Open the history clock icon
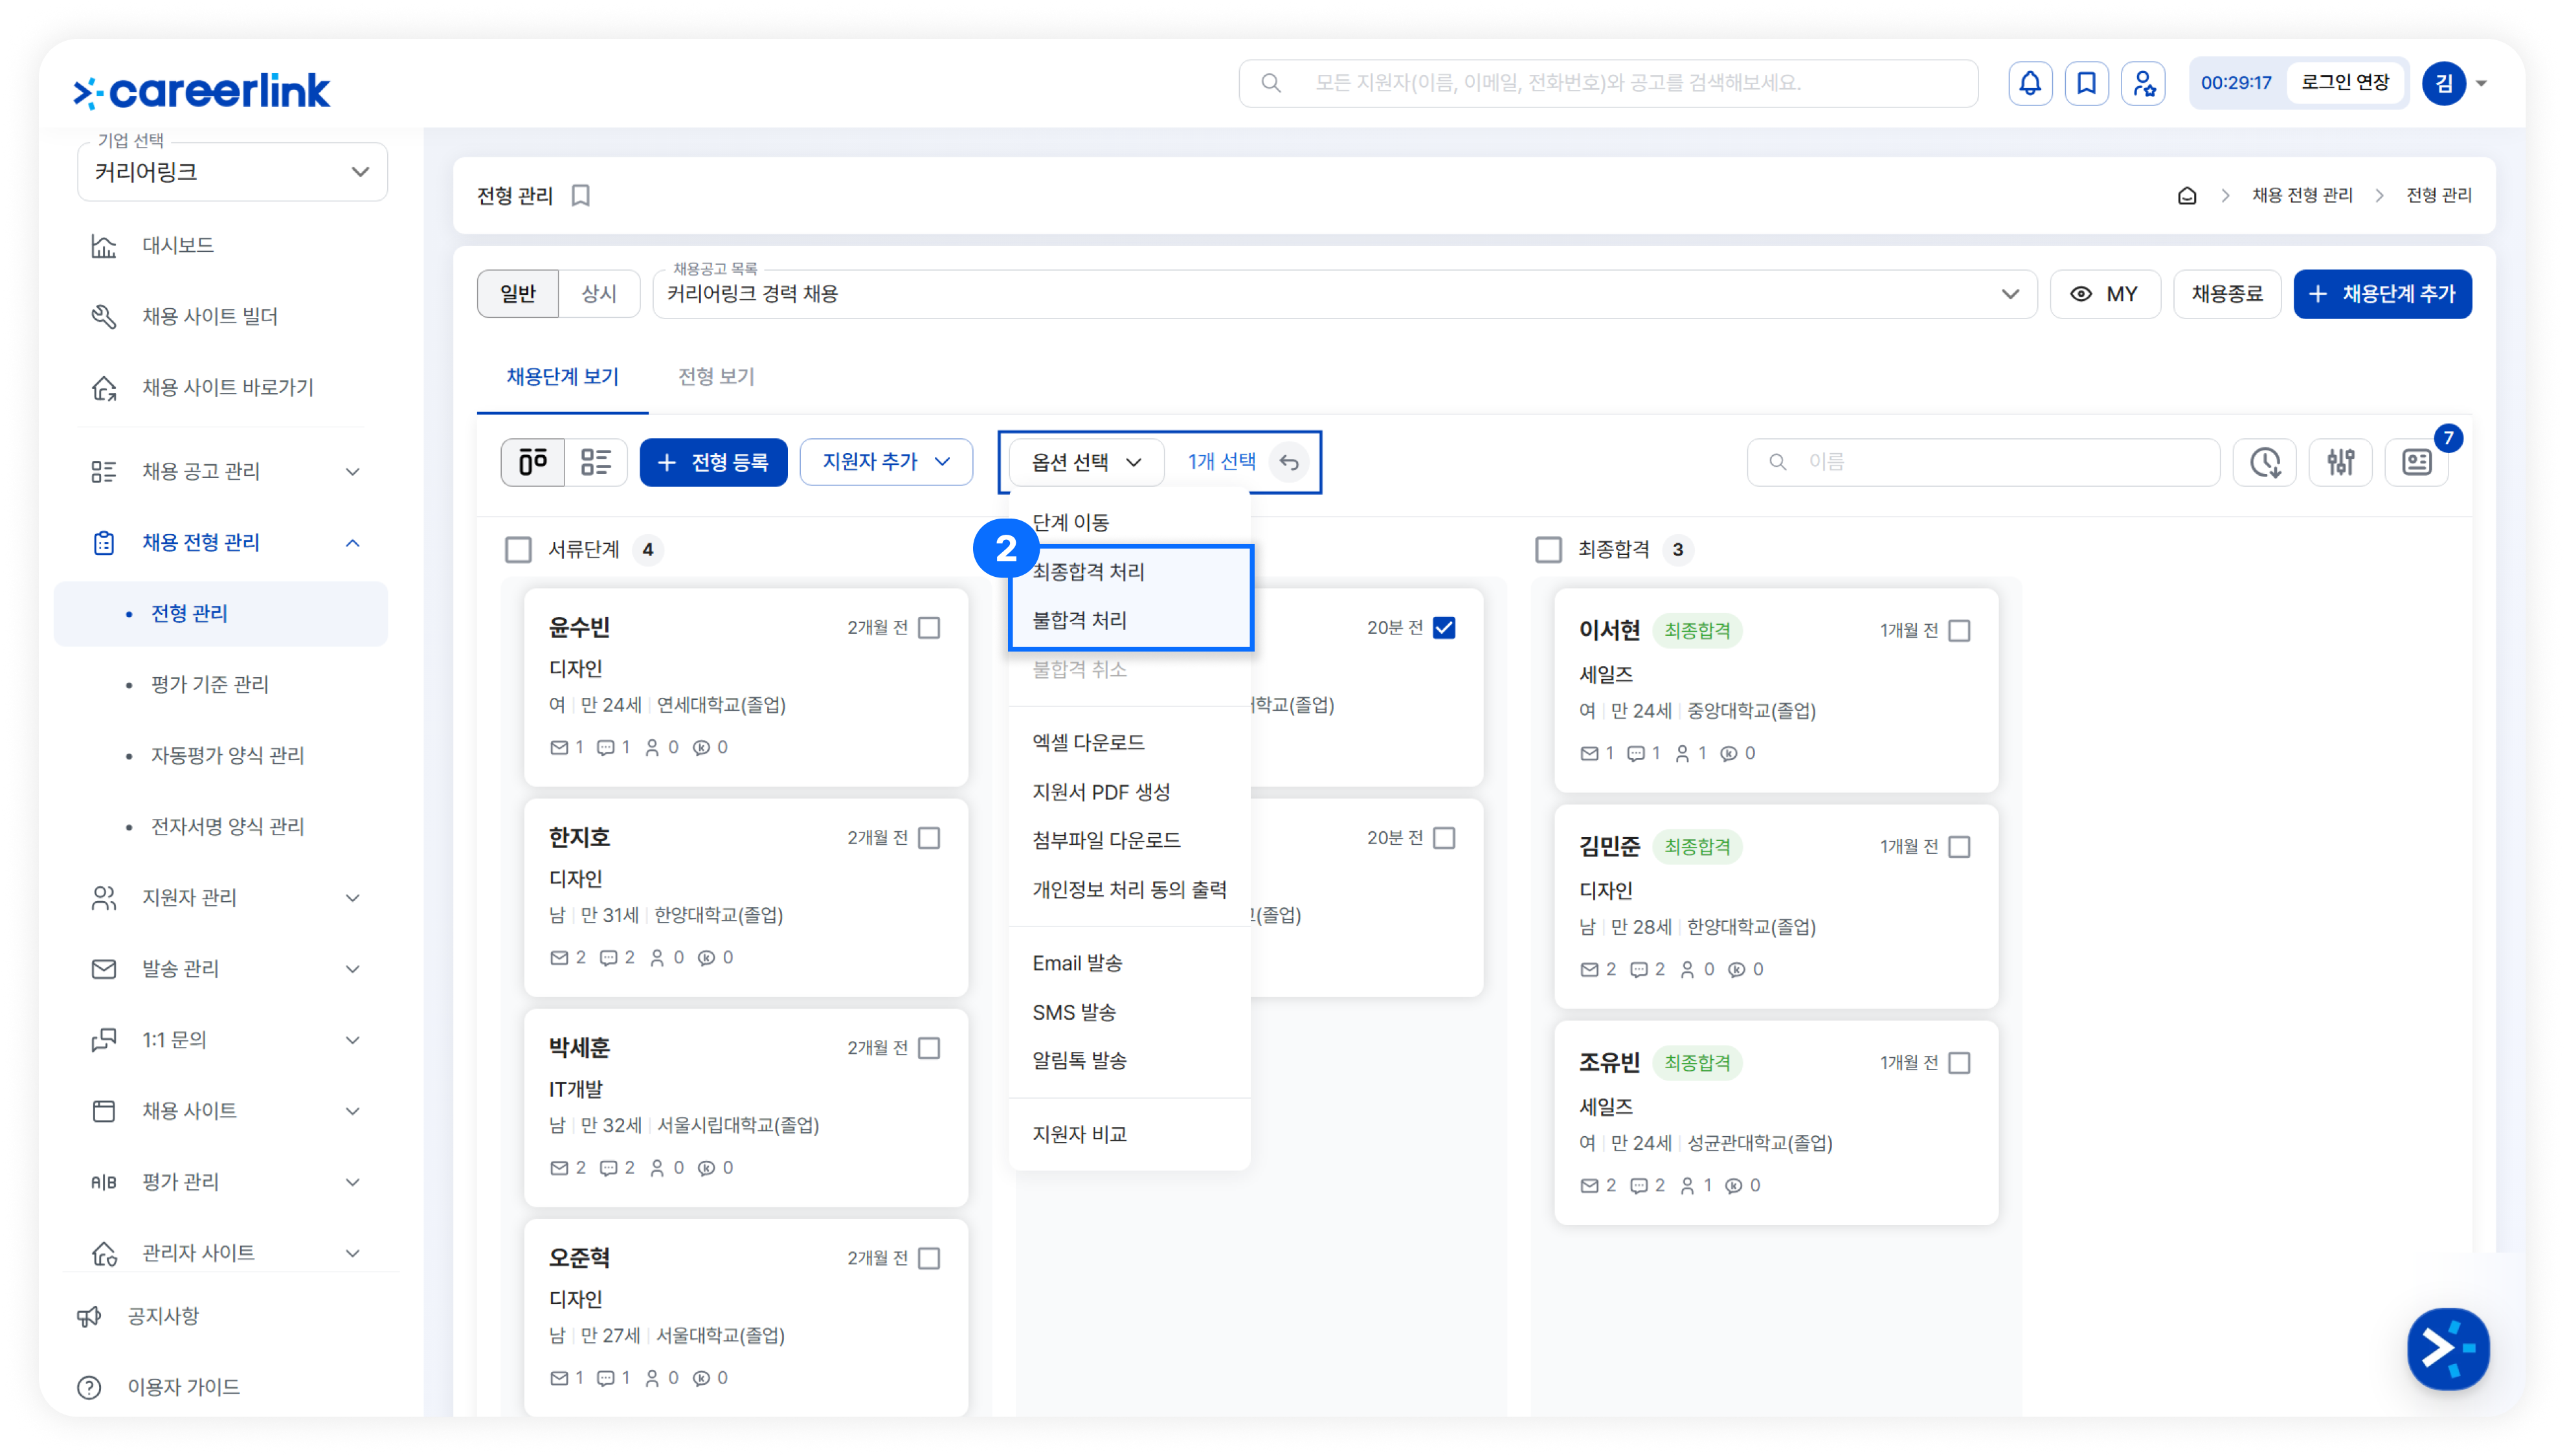Screen dimensions: 2565x1456 (x=2265, y=462)
